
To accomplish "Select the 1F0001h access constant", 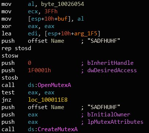I will click(x=39, y=70).
